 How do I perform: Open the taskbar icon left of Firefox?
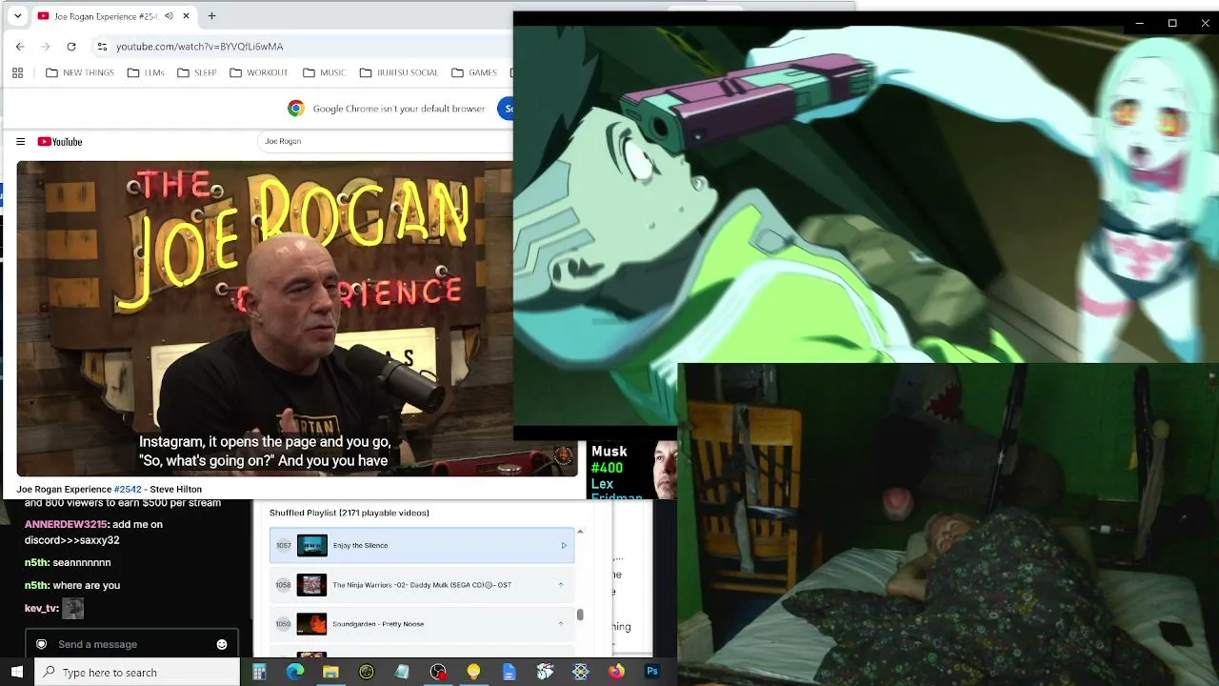[581, 672]
